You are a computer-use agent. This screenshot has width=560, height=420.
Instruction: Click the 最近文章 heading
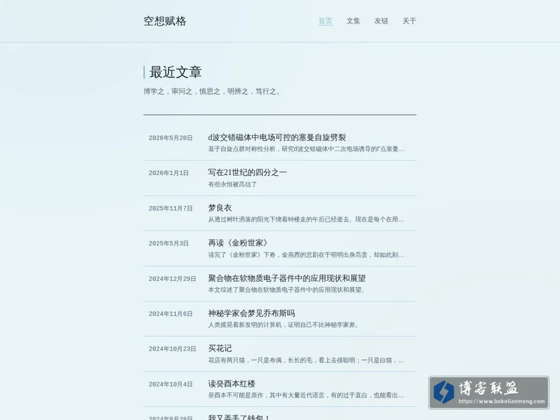tap(175, 72)
